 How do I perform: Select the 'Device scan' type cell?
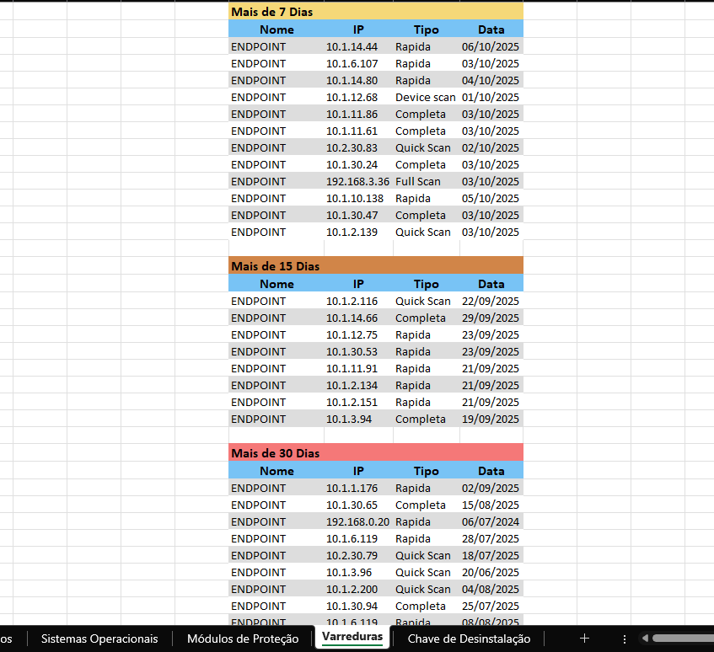[426, 97]
